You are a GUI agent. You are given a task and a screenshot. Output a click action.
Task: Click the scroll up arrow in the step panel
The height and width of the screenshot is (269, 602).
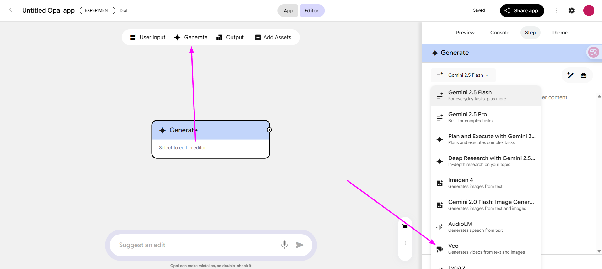point(599,96)
